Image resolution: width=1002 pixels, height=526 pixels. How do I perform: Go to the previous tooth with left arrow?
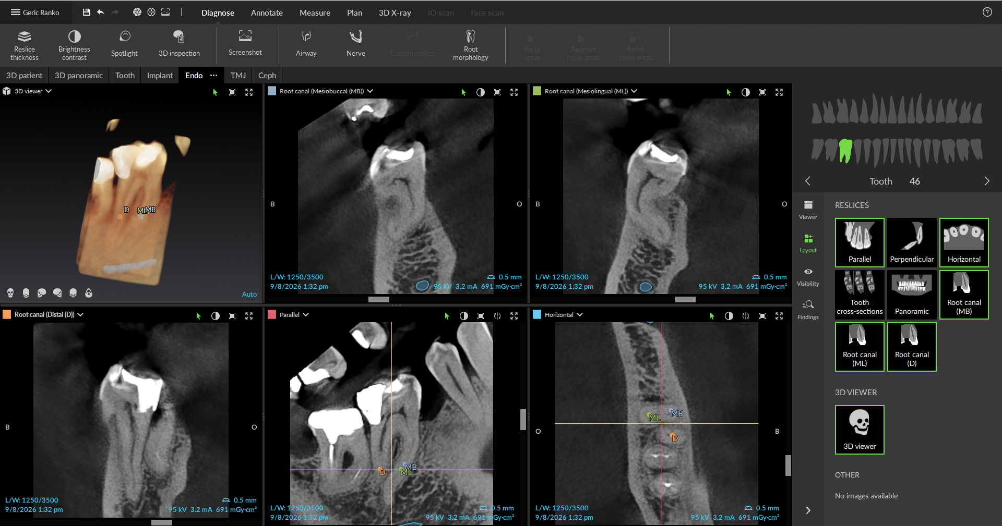tap(808, 181)
